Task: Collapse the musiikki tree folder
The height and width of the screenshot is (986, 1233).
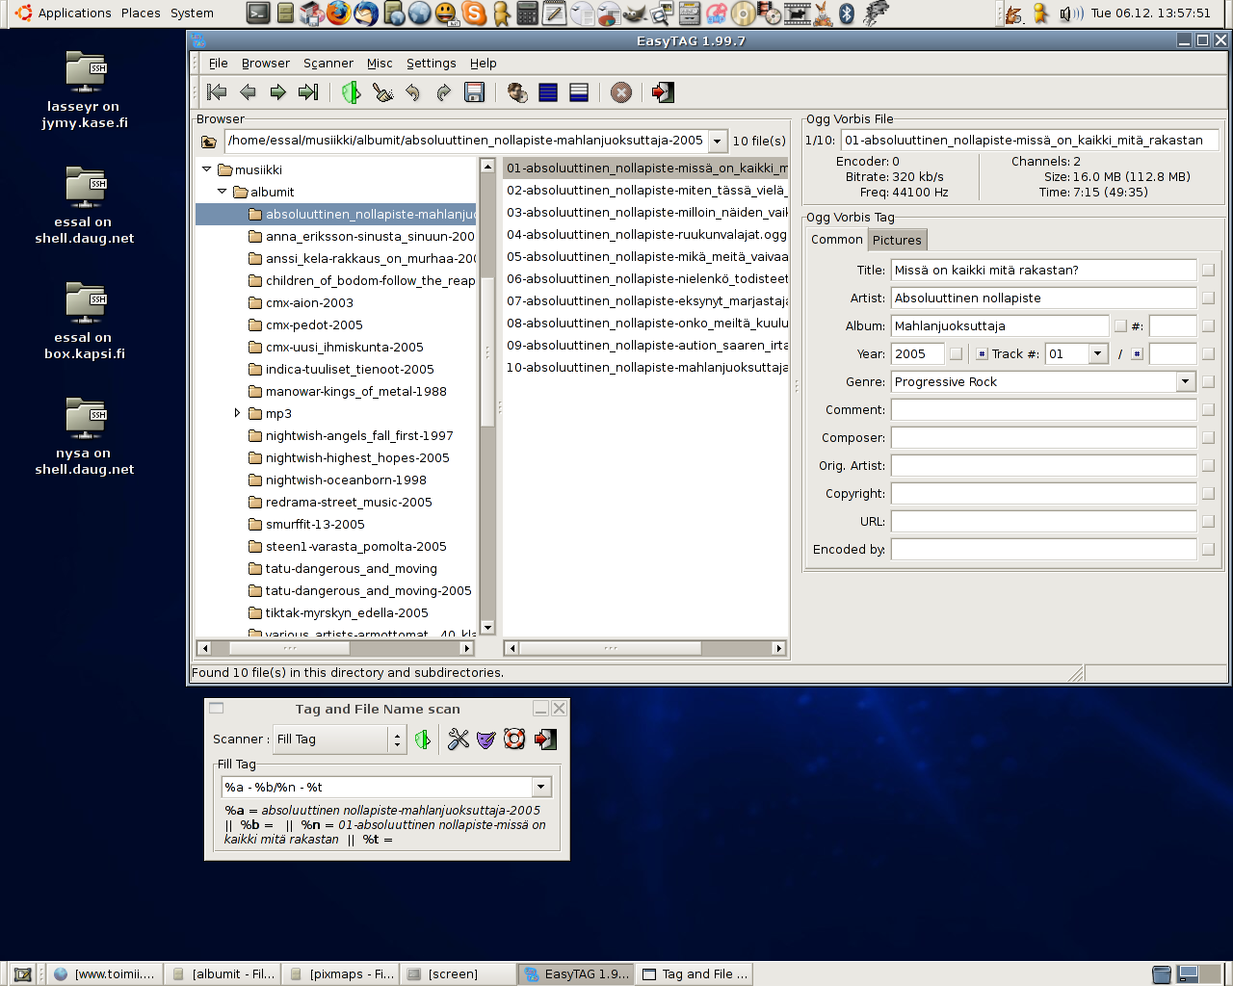Action: click(x=207, y=169)
